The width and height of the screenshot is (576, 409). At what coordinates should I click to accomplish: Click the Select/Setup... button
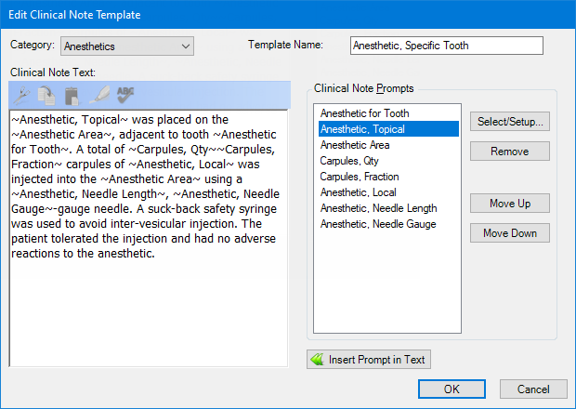click(509, 122)
